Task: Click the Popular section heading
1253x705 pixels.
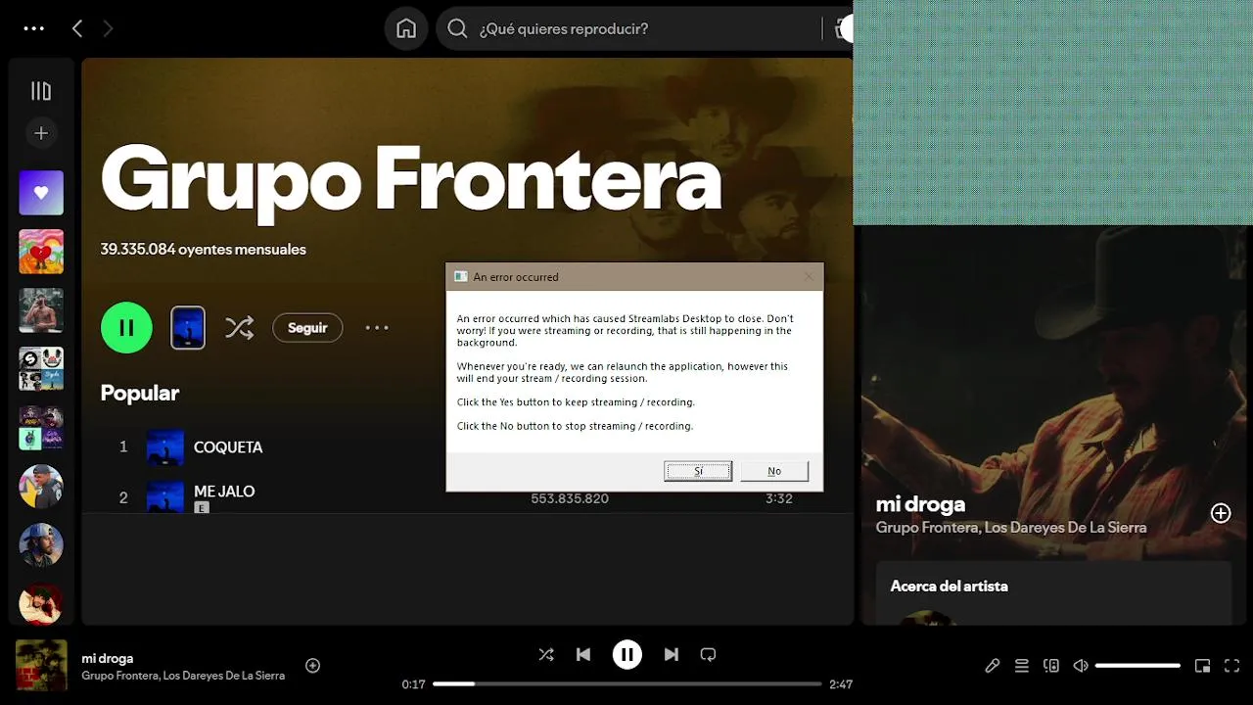Action: (x=140, y=394)
